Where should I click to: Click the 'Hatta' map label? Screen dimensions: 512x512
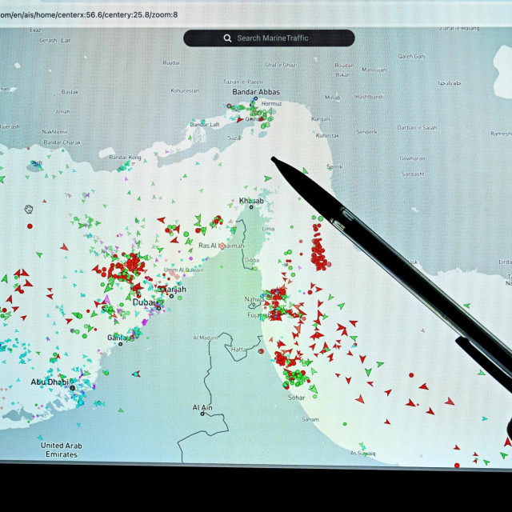pos(238,350)
